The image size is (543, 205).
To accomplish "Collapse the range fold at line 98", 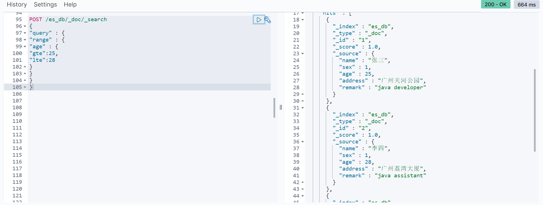I will 25,40.
